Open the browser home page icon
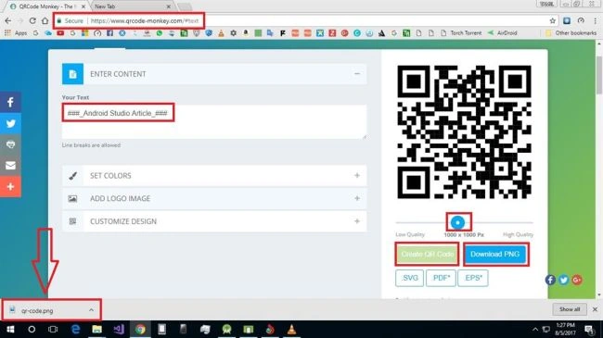 click(45, 20)
